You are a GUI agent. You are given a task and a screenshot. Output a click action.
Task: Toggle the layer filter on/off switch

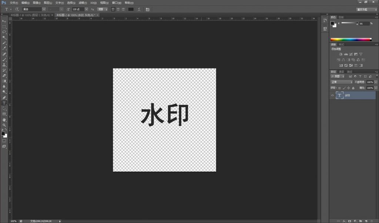pyautogui.click(x=377, y=76)
